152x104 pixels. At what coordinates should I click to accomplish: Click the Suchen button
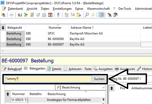99,79
